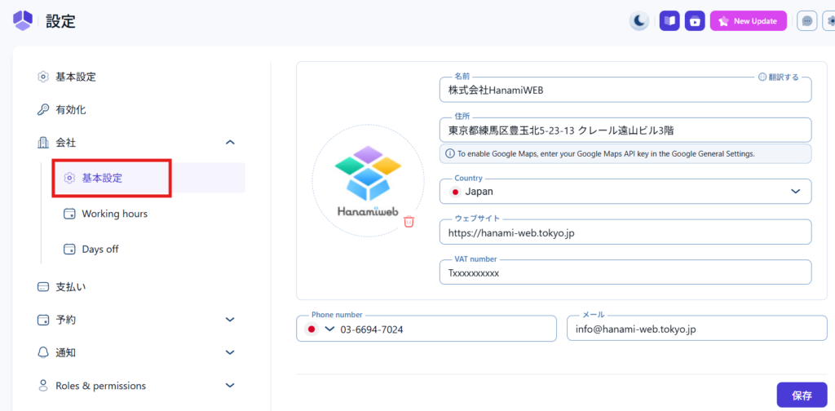Open the chat support icon
The image size is (835, 411).
click(x=806, y=21)
